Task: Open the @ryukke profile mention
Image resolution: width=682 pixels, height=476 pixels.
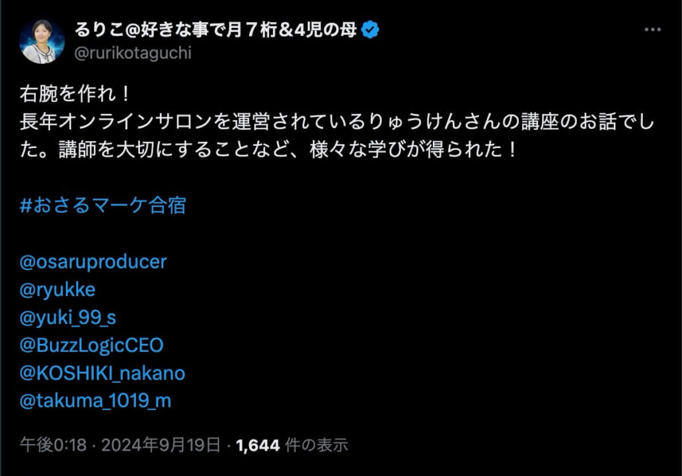Action: 58,289
